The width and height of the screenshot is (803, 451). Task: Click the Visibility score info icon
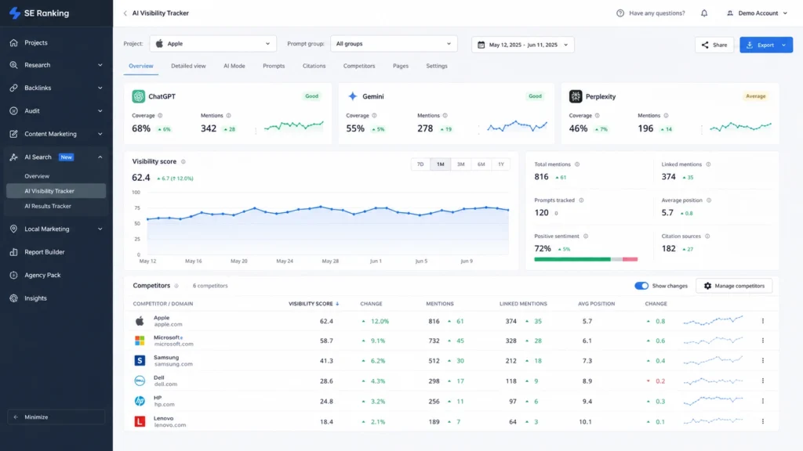(183, 161)
